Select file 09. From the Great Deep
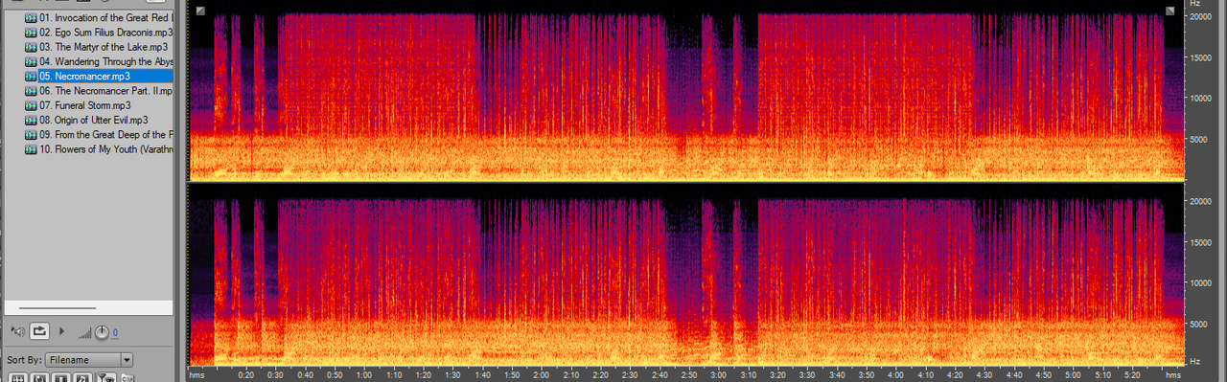The height and width of the screenshot is (382, 1227). pos(105,135)
